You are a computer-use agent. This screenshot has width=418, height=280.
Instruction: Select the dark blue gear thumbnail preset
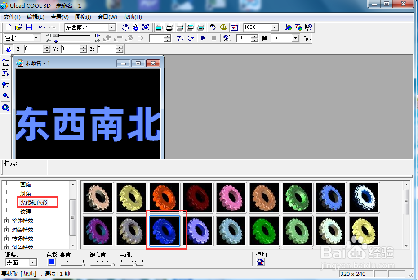(165, 230)
